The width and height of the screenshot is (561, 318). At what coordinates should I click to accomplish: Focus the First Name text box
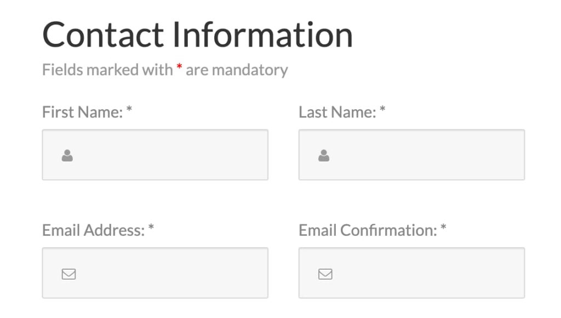(x=164, y=155)
